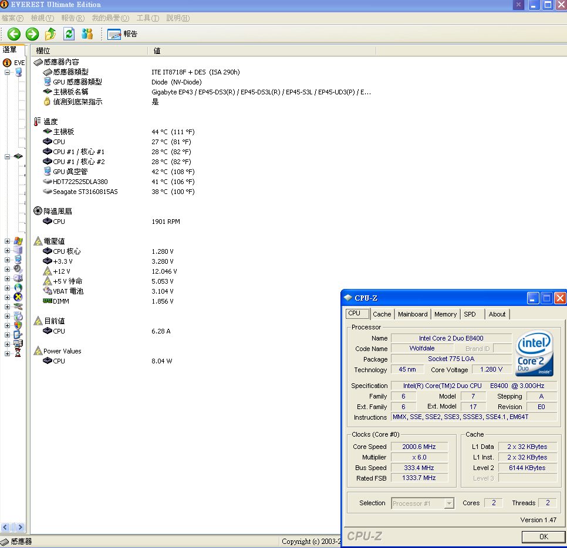Select the speaker multimedia icon in tree

click(18, 269)
